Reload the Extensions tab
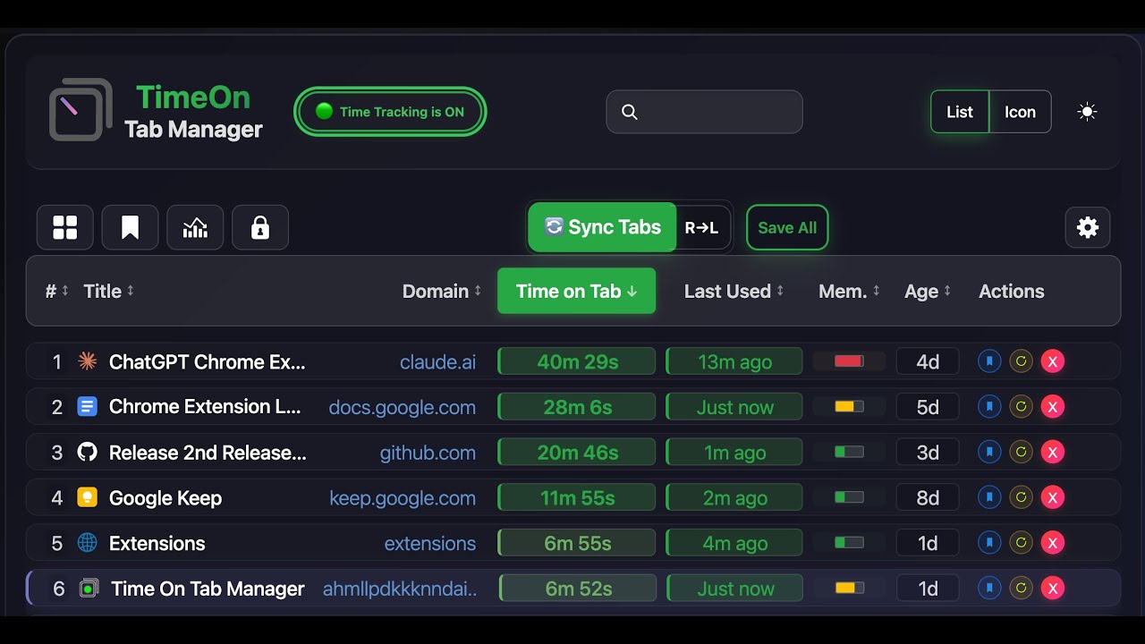This screenshot has width=1145, height=644. point(1021,542)
